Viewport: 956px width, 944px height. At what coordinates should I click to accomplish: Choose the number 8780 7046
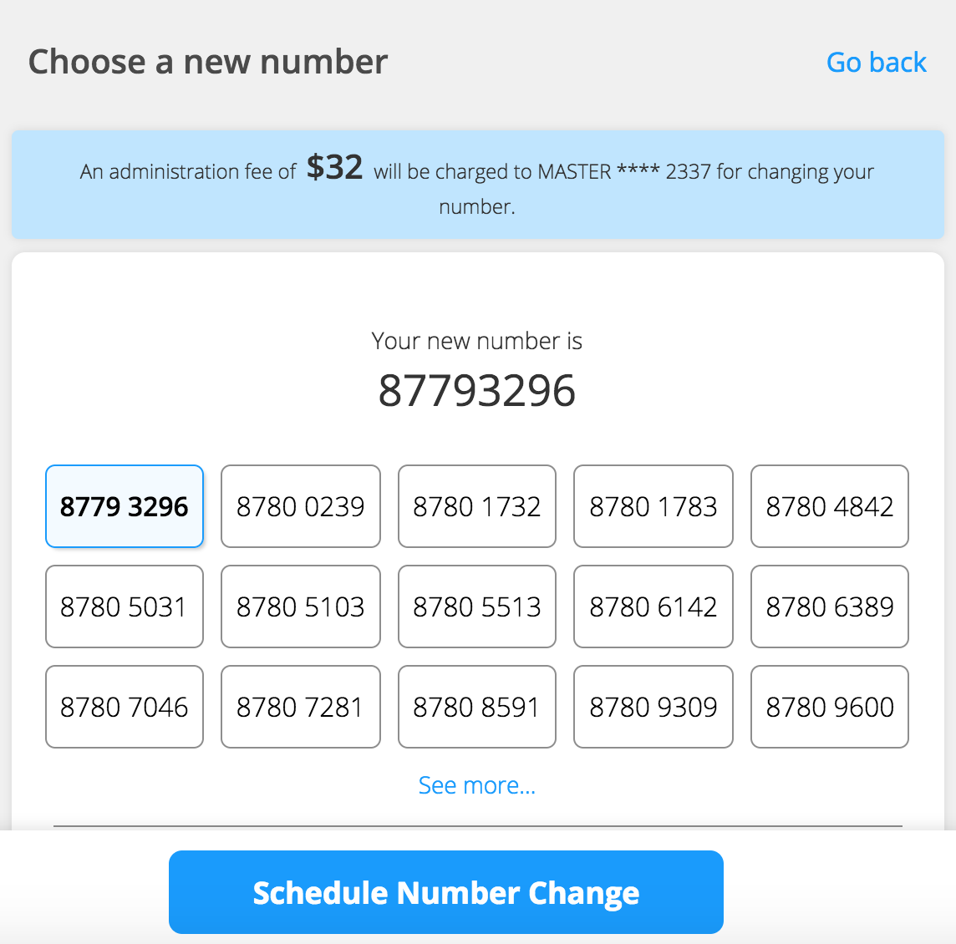[x=125, y=707]
